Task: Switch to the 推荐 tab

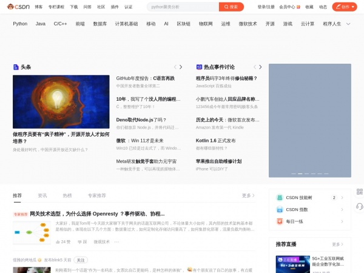Action: (17, 195)
